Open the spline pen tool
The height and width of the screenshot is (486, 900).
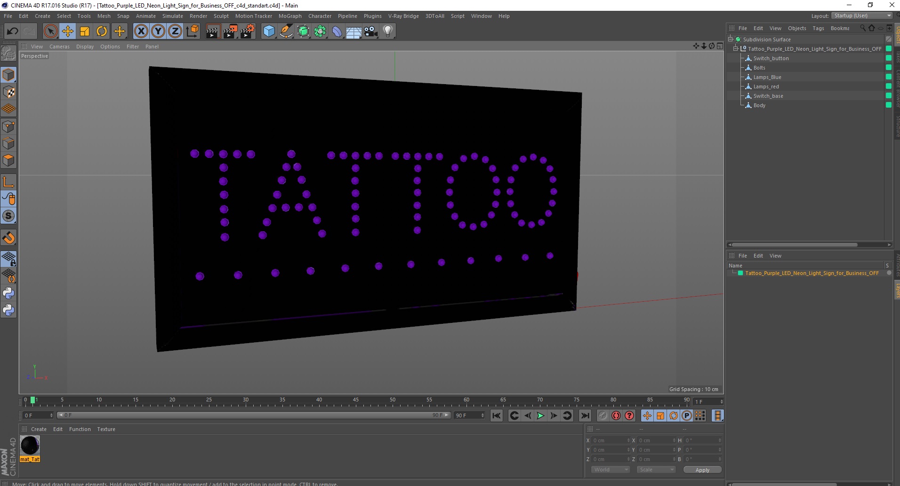[x=286, y=31]
